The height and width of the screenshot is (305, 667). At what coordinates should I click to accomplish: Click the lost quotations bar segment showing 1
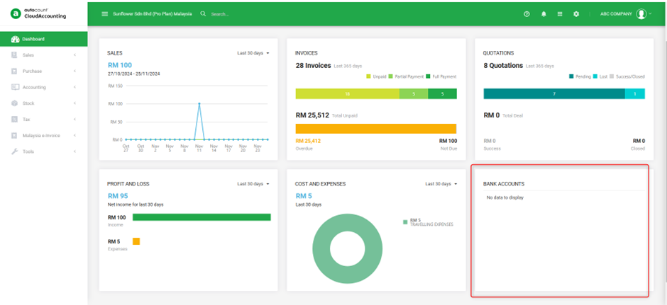634,93
